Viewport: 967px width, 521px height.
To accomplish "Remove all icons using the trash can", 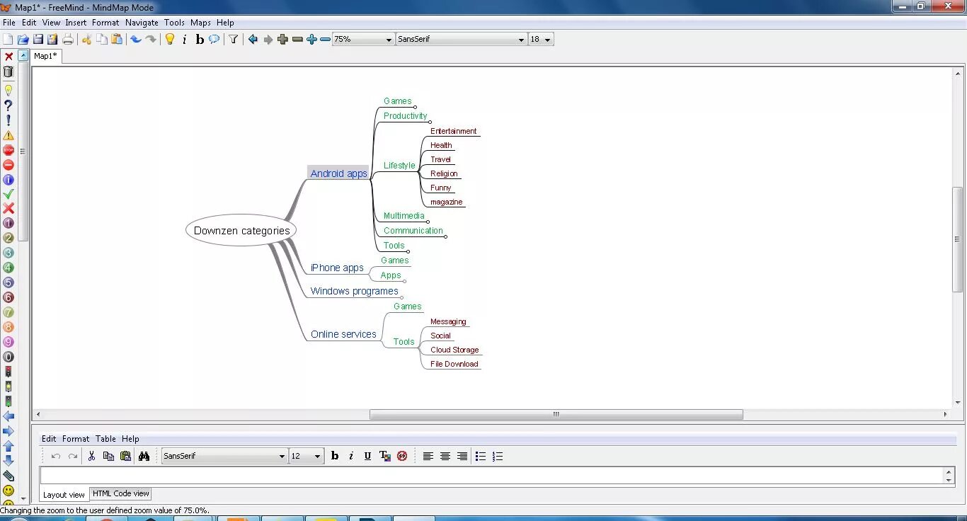I will coord(8,71).
